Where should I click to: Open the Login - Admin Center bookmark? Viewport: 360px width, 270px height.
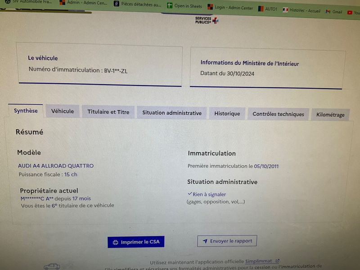[230, 8]
